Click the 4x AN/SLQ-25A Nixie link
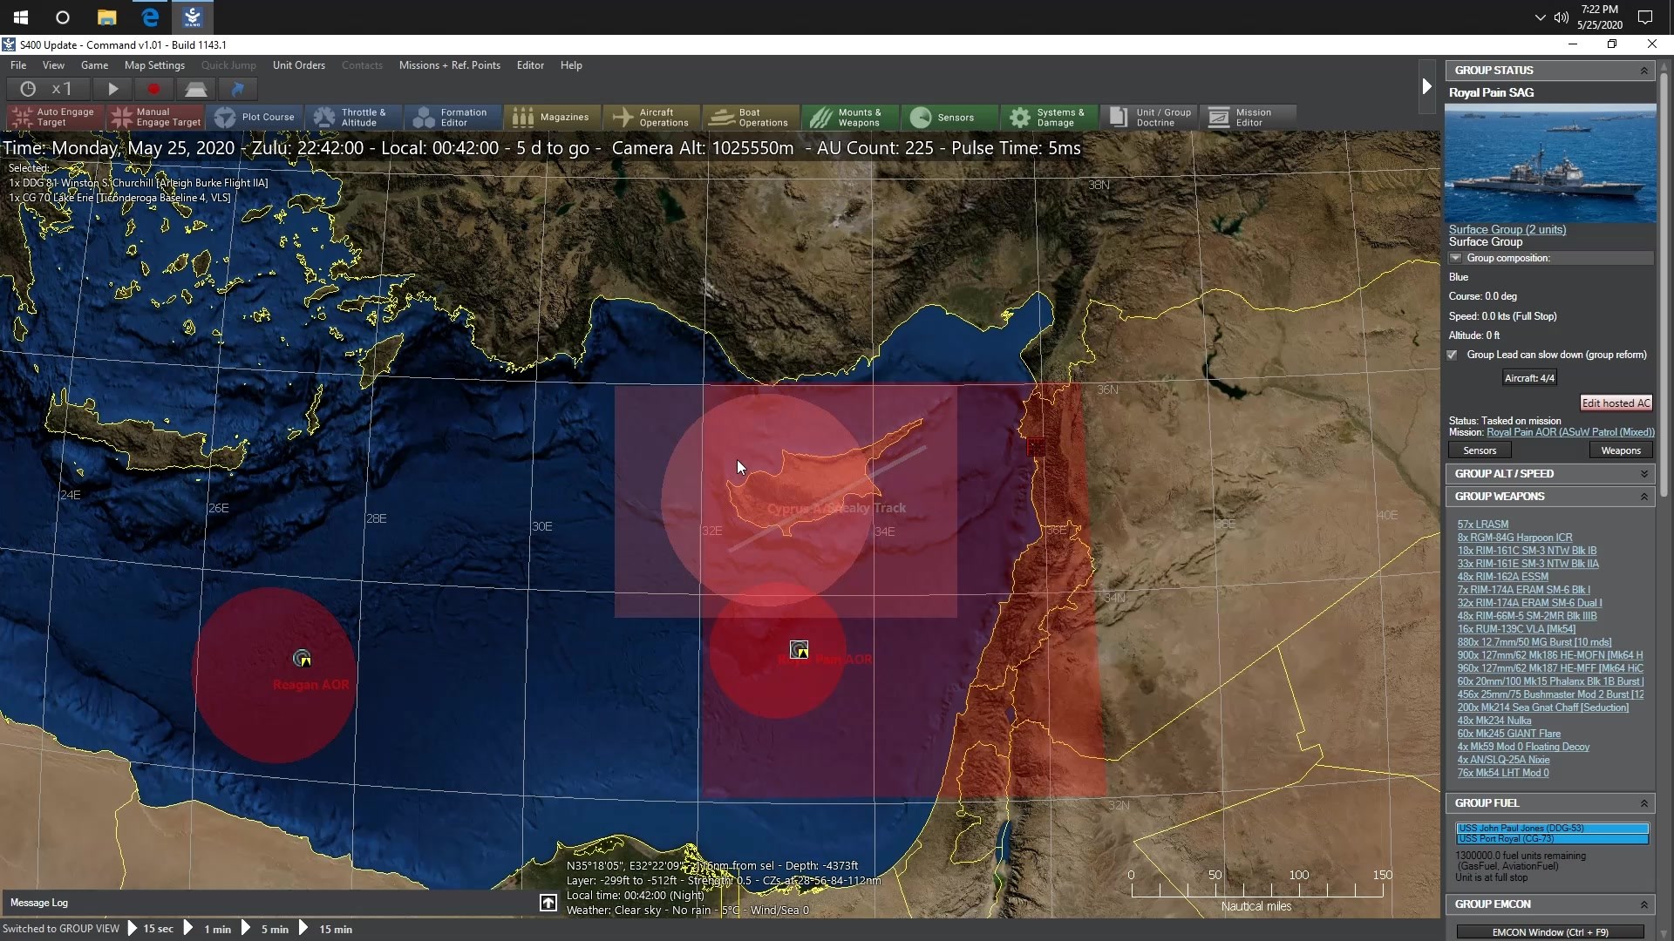The width and height of the screenshot is (1674, 941). pyautogui.click(x=1504, y=760)
